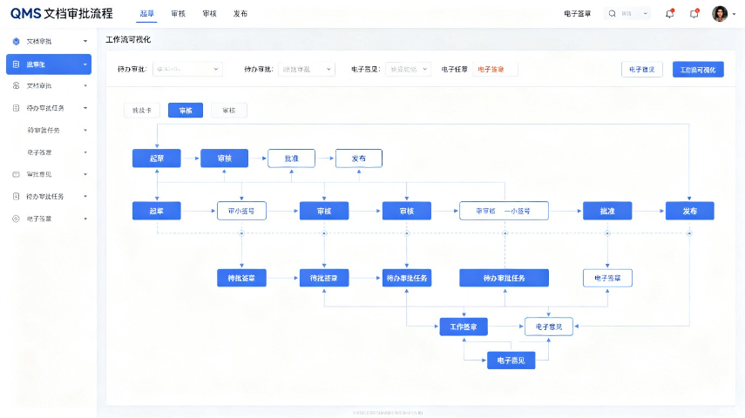The image size is (745, 418).
Task: Switch to the 发布 top tab
Action: [x=240, y=14]
